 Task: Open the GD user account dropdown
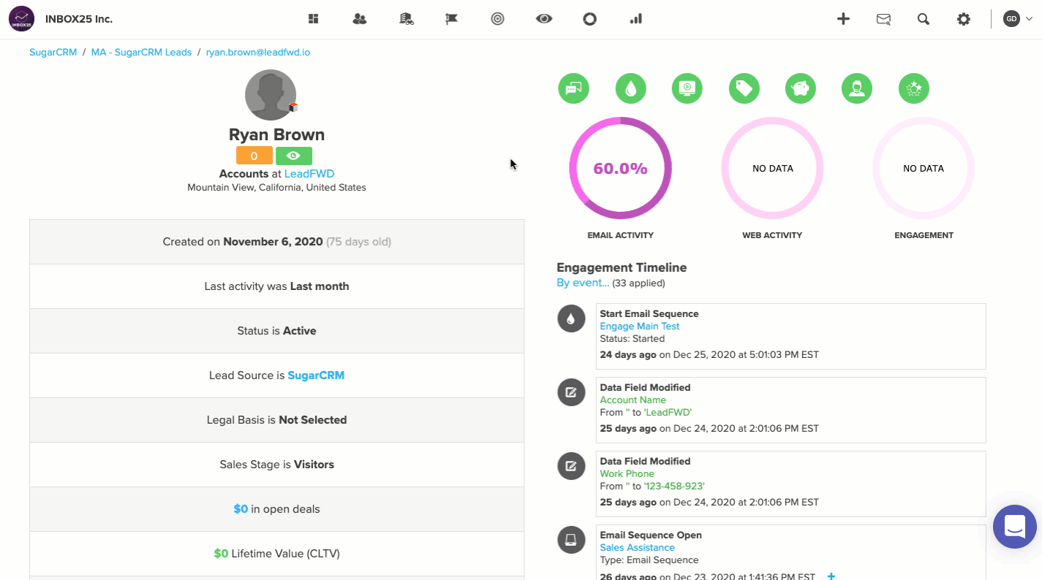tap(1018, 19)
